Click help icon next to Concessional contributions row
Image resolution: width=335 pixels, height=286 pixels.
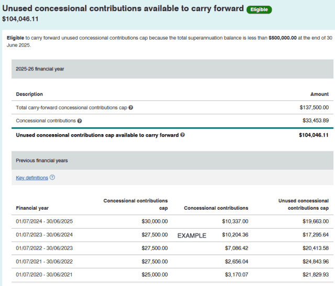click(80, 121)
